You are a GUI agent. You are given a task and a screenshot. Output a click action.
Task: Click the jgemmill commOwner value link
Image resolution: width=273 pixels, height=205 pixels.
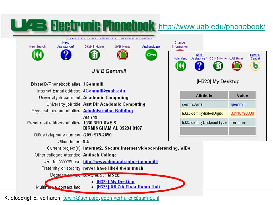tap(238, 104)
